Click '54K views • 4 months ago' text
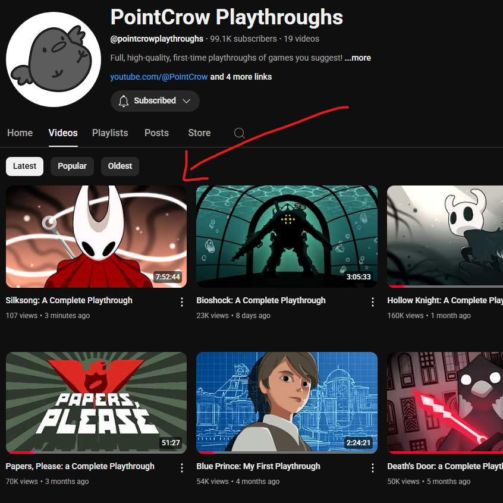 [238, 482]
